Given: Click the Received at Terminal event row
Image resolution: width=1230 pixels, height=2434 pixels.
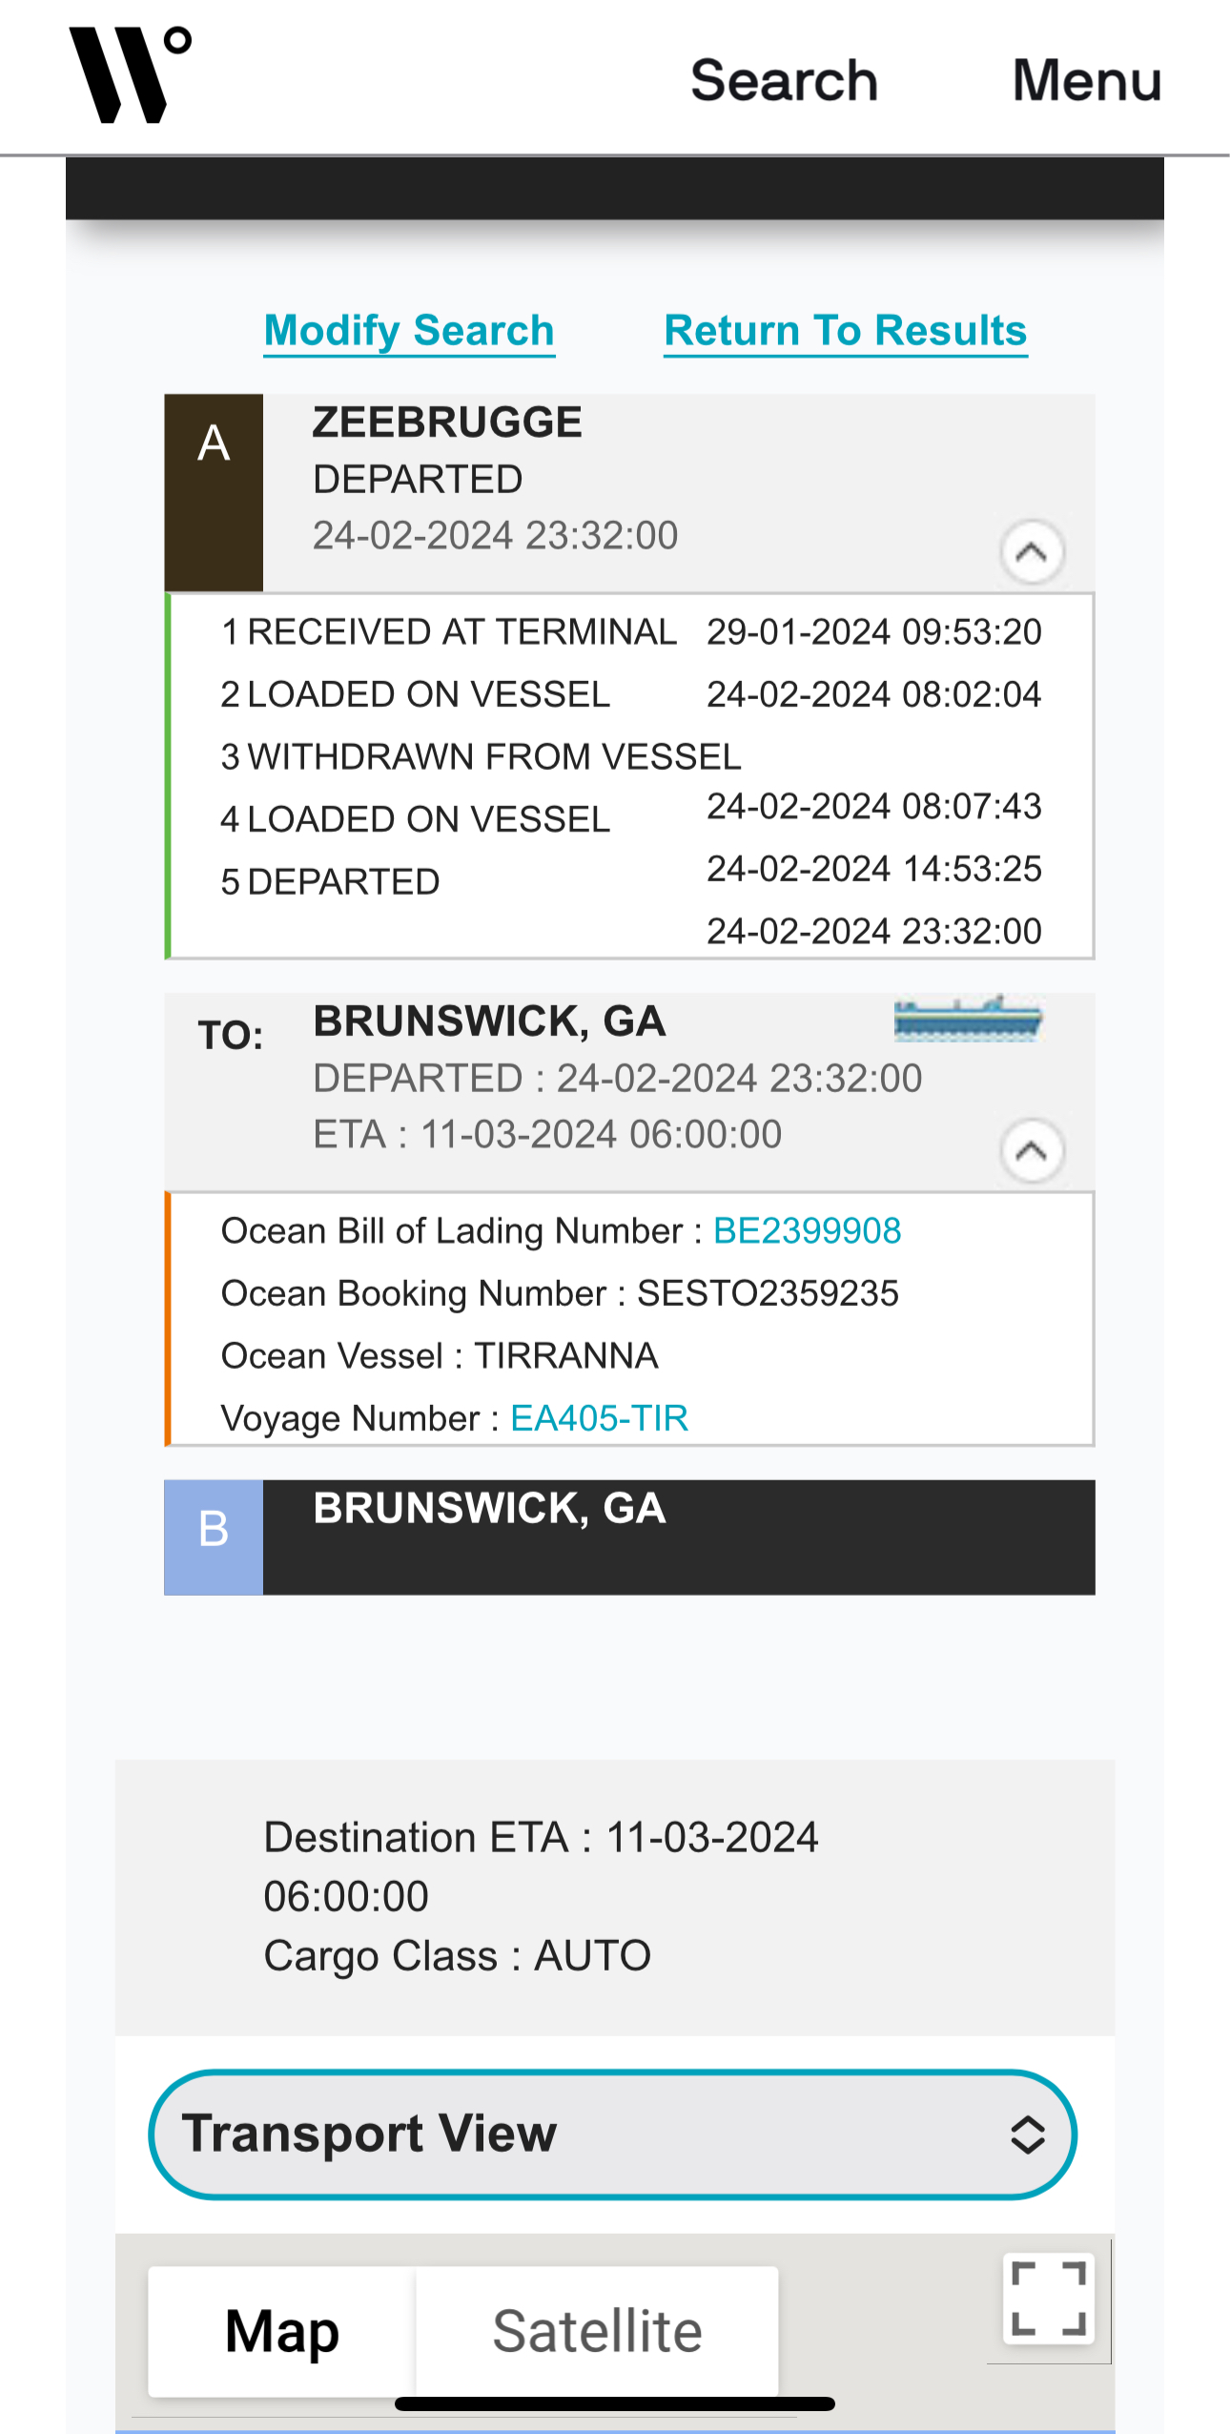Looking at the screenshot, I should tap(631, 631).
